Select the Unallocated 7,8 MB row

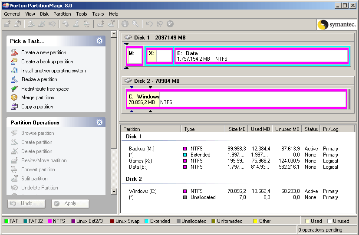[x=233, y=197]
